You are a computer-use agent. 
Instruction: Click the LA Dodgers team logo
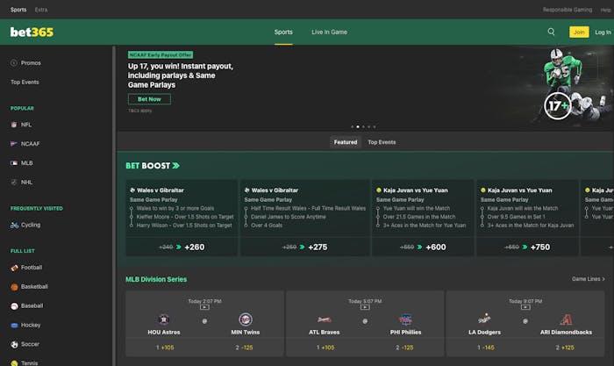[485, 319]
